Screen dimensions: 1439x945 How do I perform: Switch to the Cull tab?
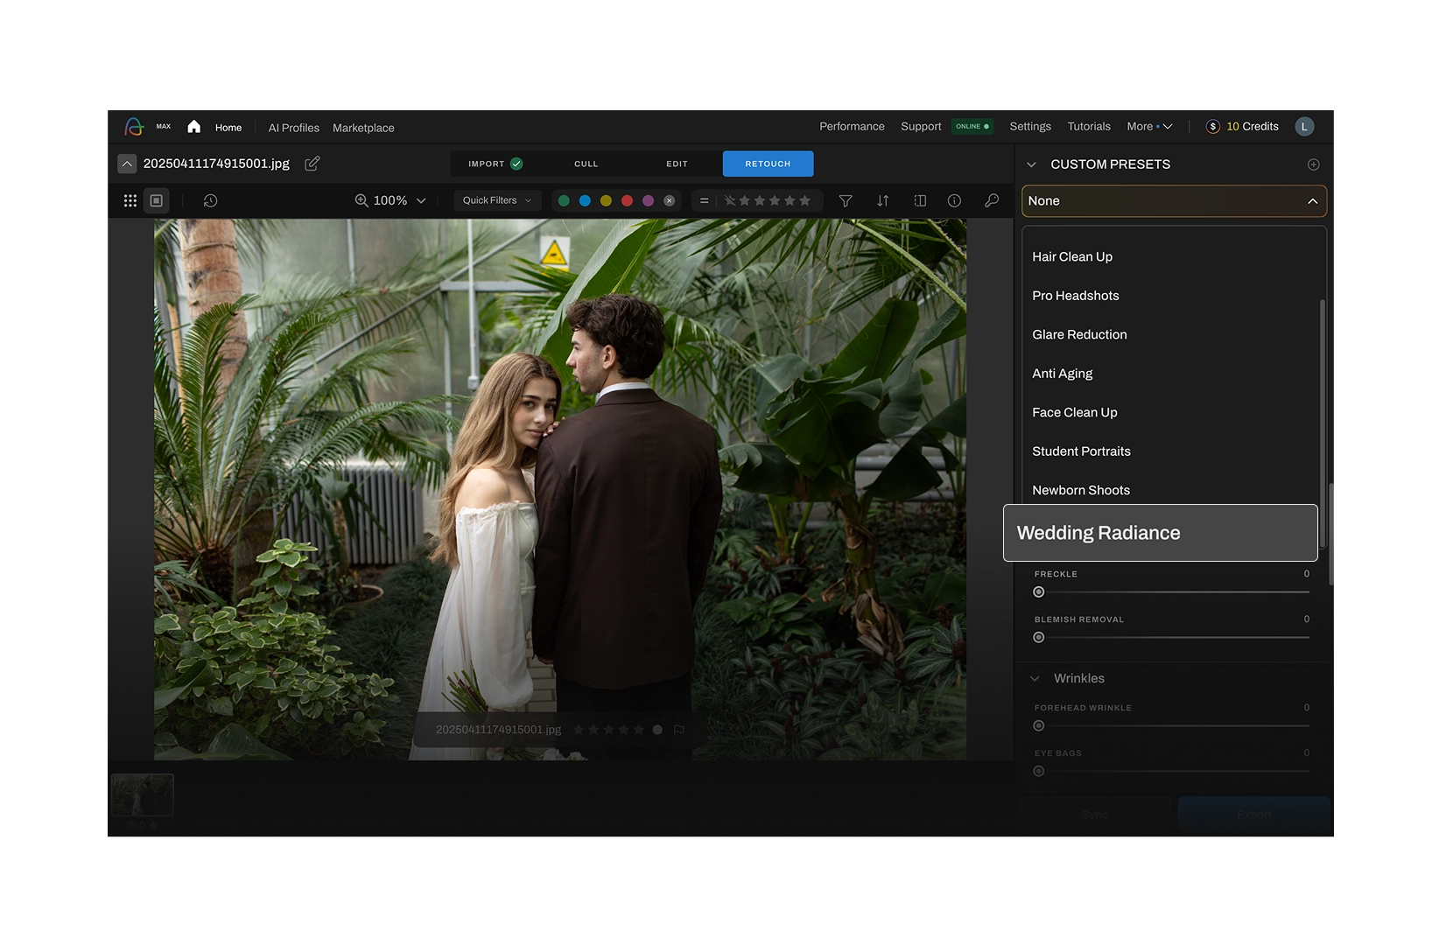pyautogui.click(x=586, y=164)
